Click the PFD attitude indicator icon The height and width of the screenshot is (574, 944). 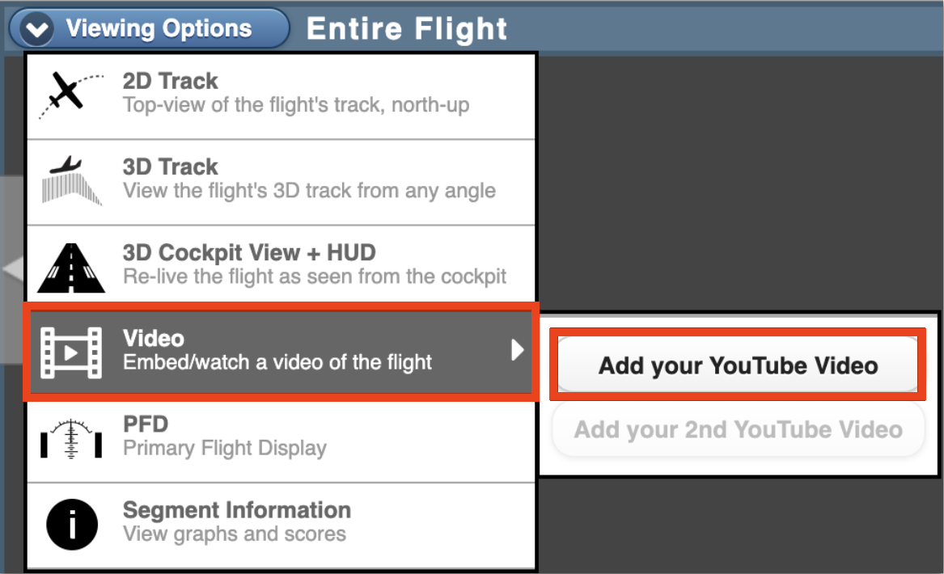(x=71, y=439)
